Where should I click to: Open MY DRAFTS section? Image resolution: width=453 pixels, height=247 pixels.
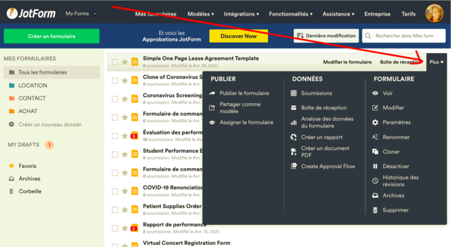(23, 145)
